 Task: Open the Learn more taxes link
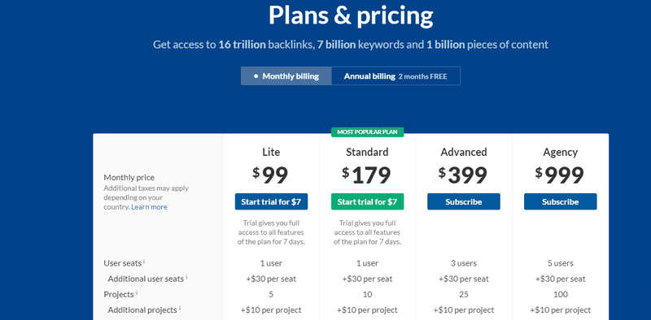[149, 207]
